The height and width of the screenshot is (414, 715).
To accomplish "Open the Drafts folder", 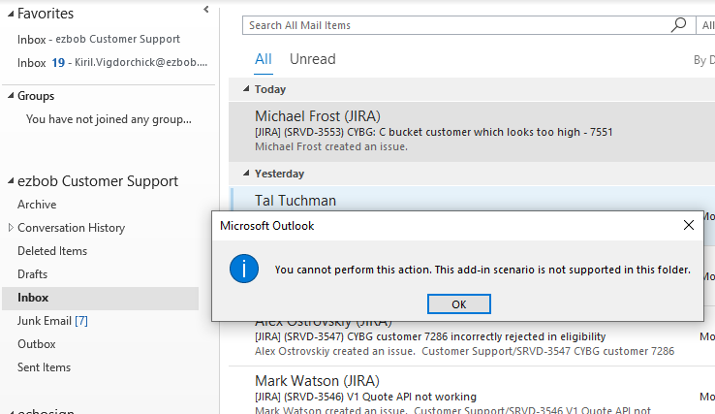I will [x=32, y=274].
